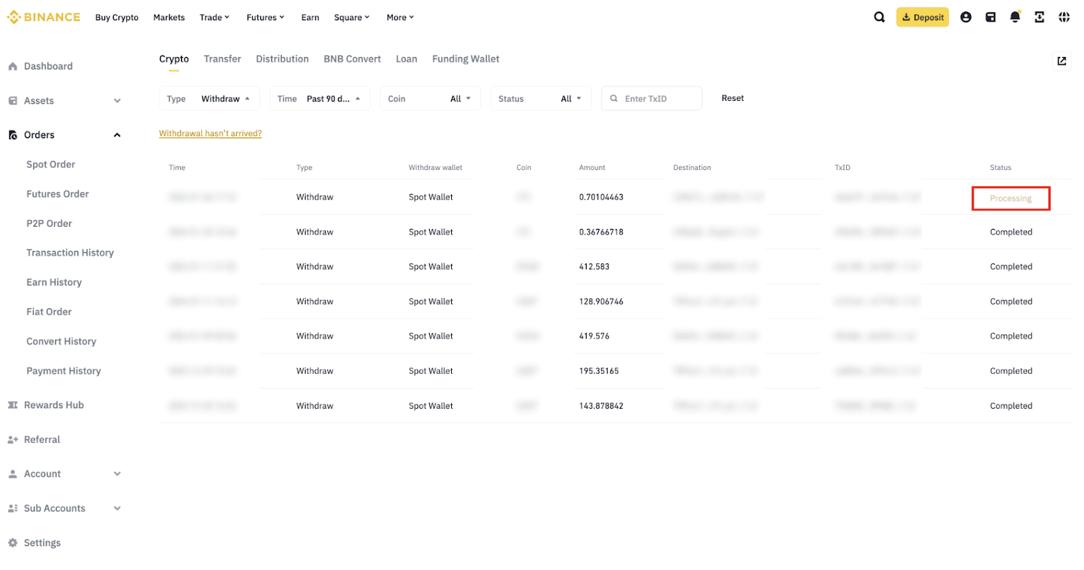Show notifications with the bell icon
The height and width of the screenshot is (570, 1084).
[1015, 17]
